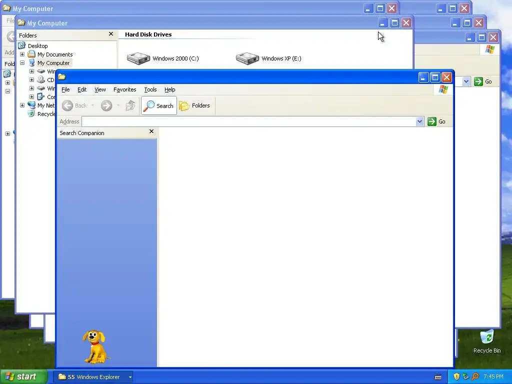Select the Windows XP (E:) drive icon
Viewport: 512px width, 384px height.
pos(247,58)
